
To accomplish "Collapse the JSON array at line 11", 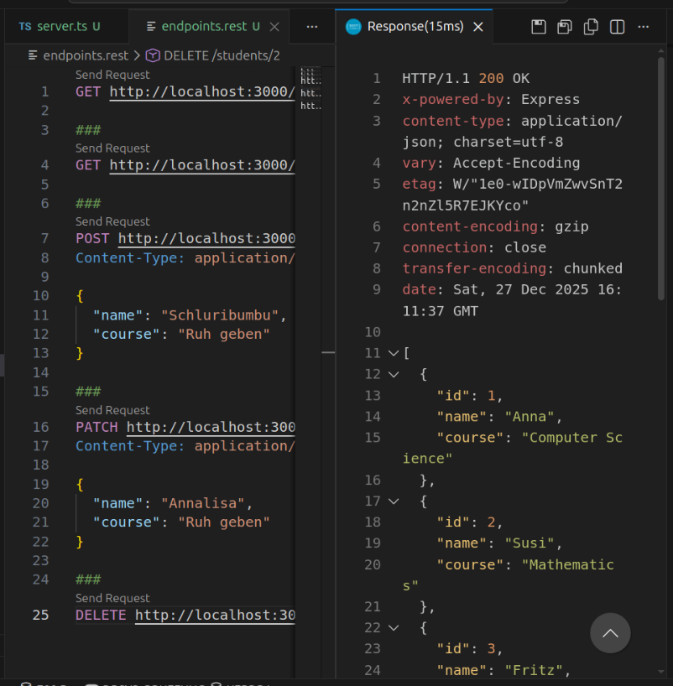I will point(394,353).
